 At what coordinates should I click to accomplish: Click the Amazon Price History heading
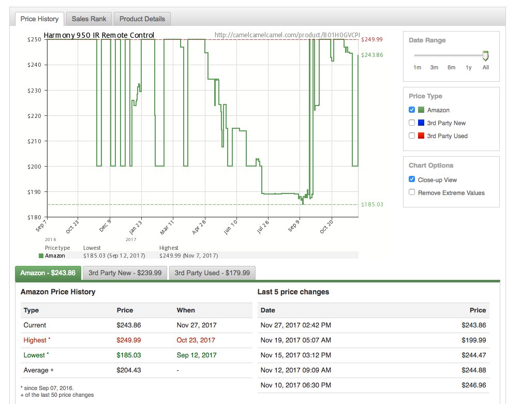tap(58, 292)
